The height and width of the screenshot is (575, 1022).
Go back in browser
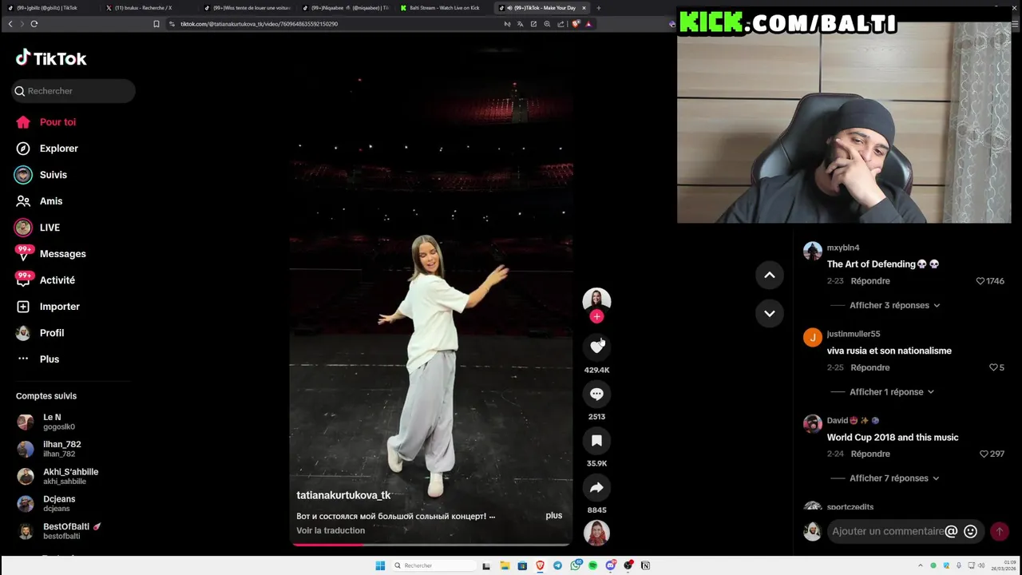[10, 24]
